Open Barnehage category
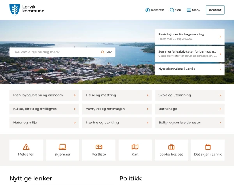234x187 pixels. click(x=190, y=109)
